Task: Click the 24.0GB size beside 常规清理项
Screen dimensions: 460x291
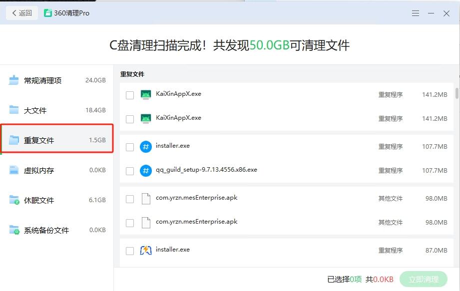Action: tap(95, 80)
